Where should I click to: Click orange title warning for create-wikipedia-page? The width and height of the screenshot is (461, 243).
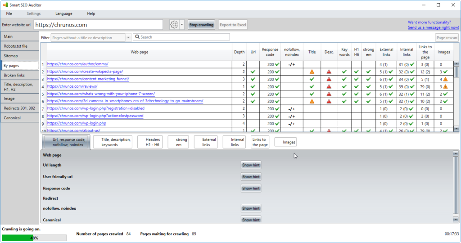tap(312, 72)
